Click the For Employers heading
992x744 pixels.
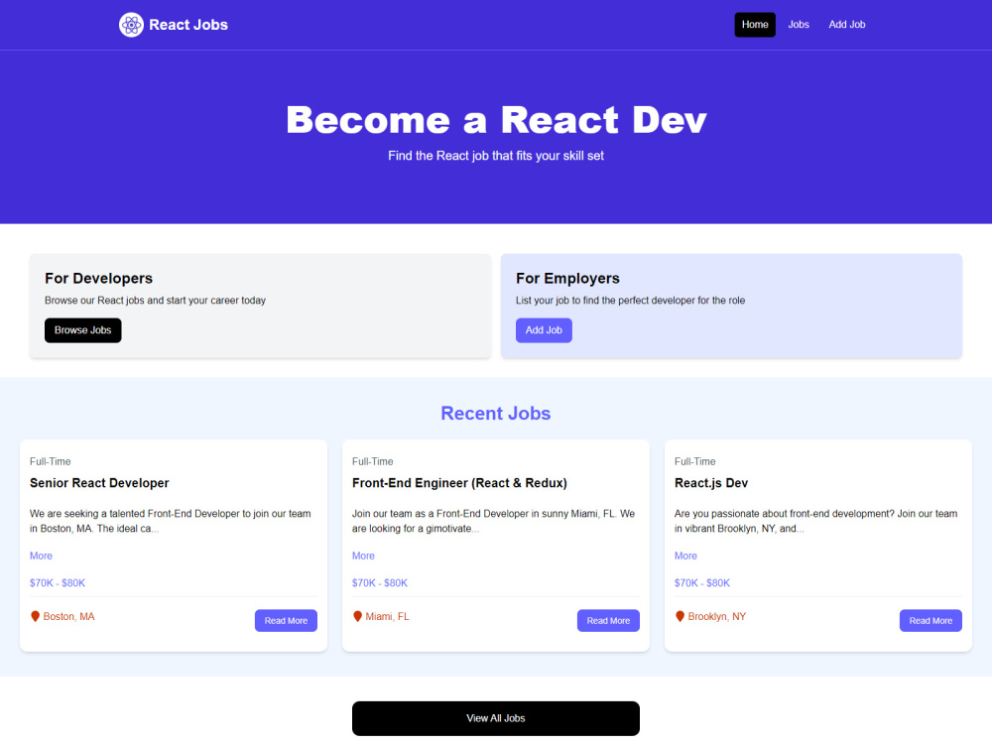[x=567, y=279]
